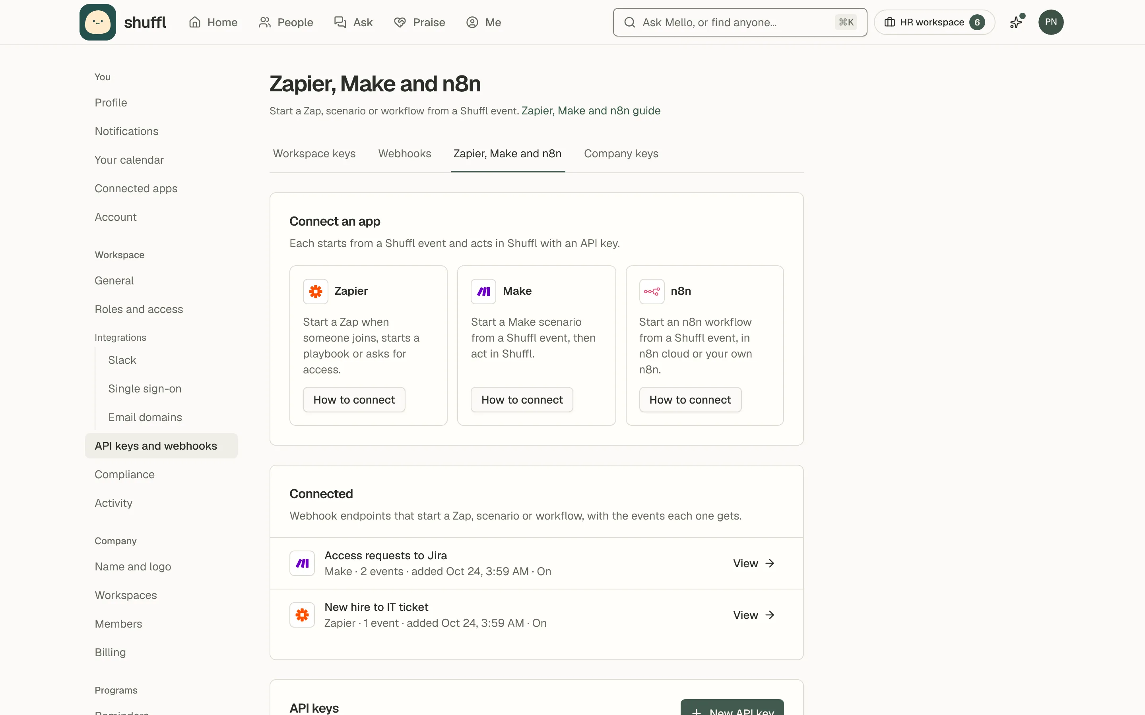1145x715 pixels.
Task: Open the sparkle notifications icon in the header
Action: point(1016,22)
